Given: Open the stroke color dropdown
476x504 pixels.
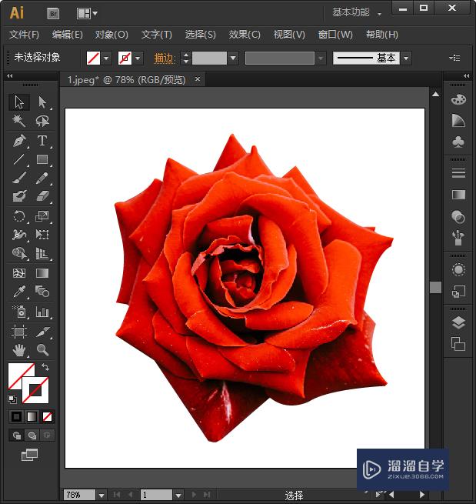Looking at the screenshot, I should coord(138,58).
